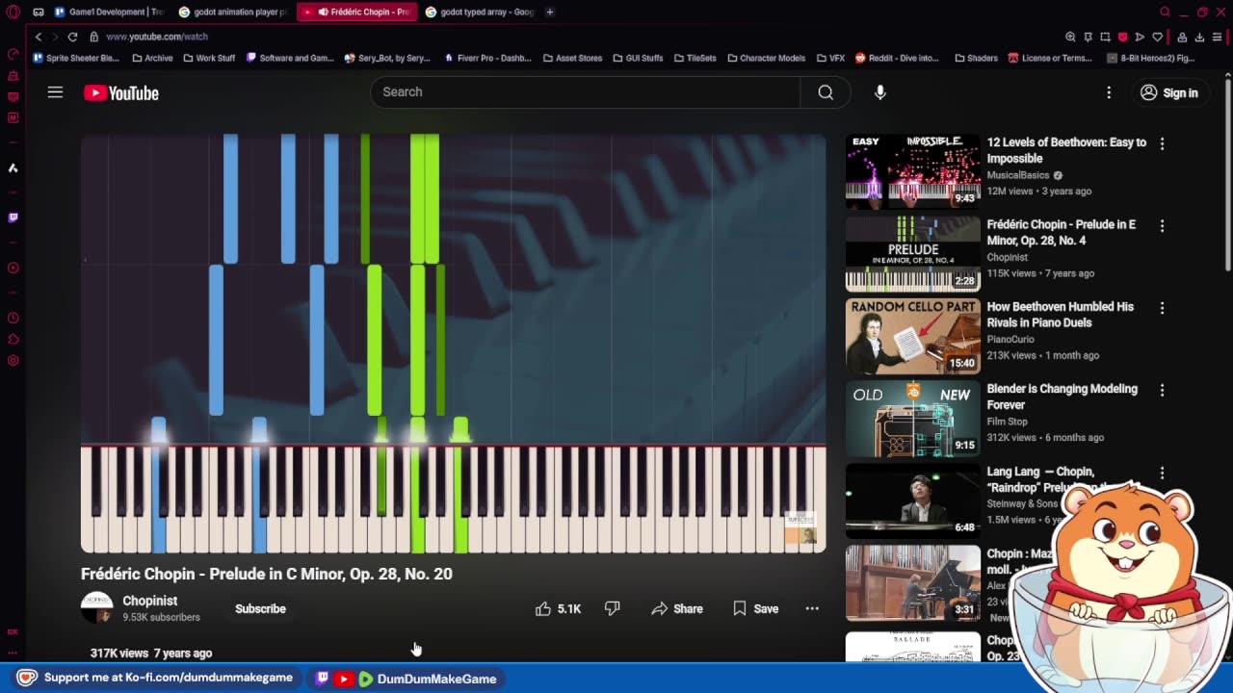Open the GUI Stuffs bookmarks folder
This screenshot has width=1233, height=693.
point(637,58)
